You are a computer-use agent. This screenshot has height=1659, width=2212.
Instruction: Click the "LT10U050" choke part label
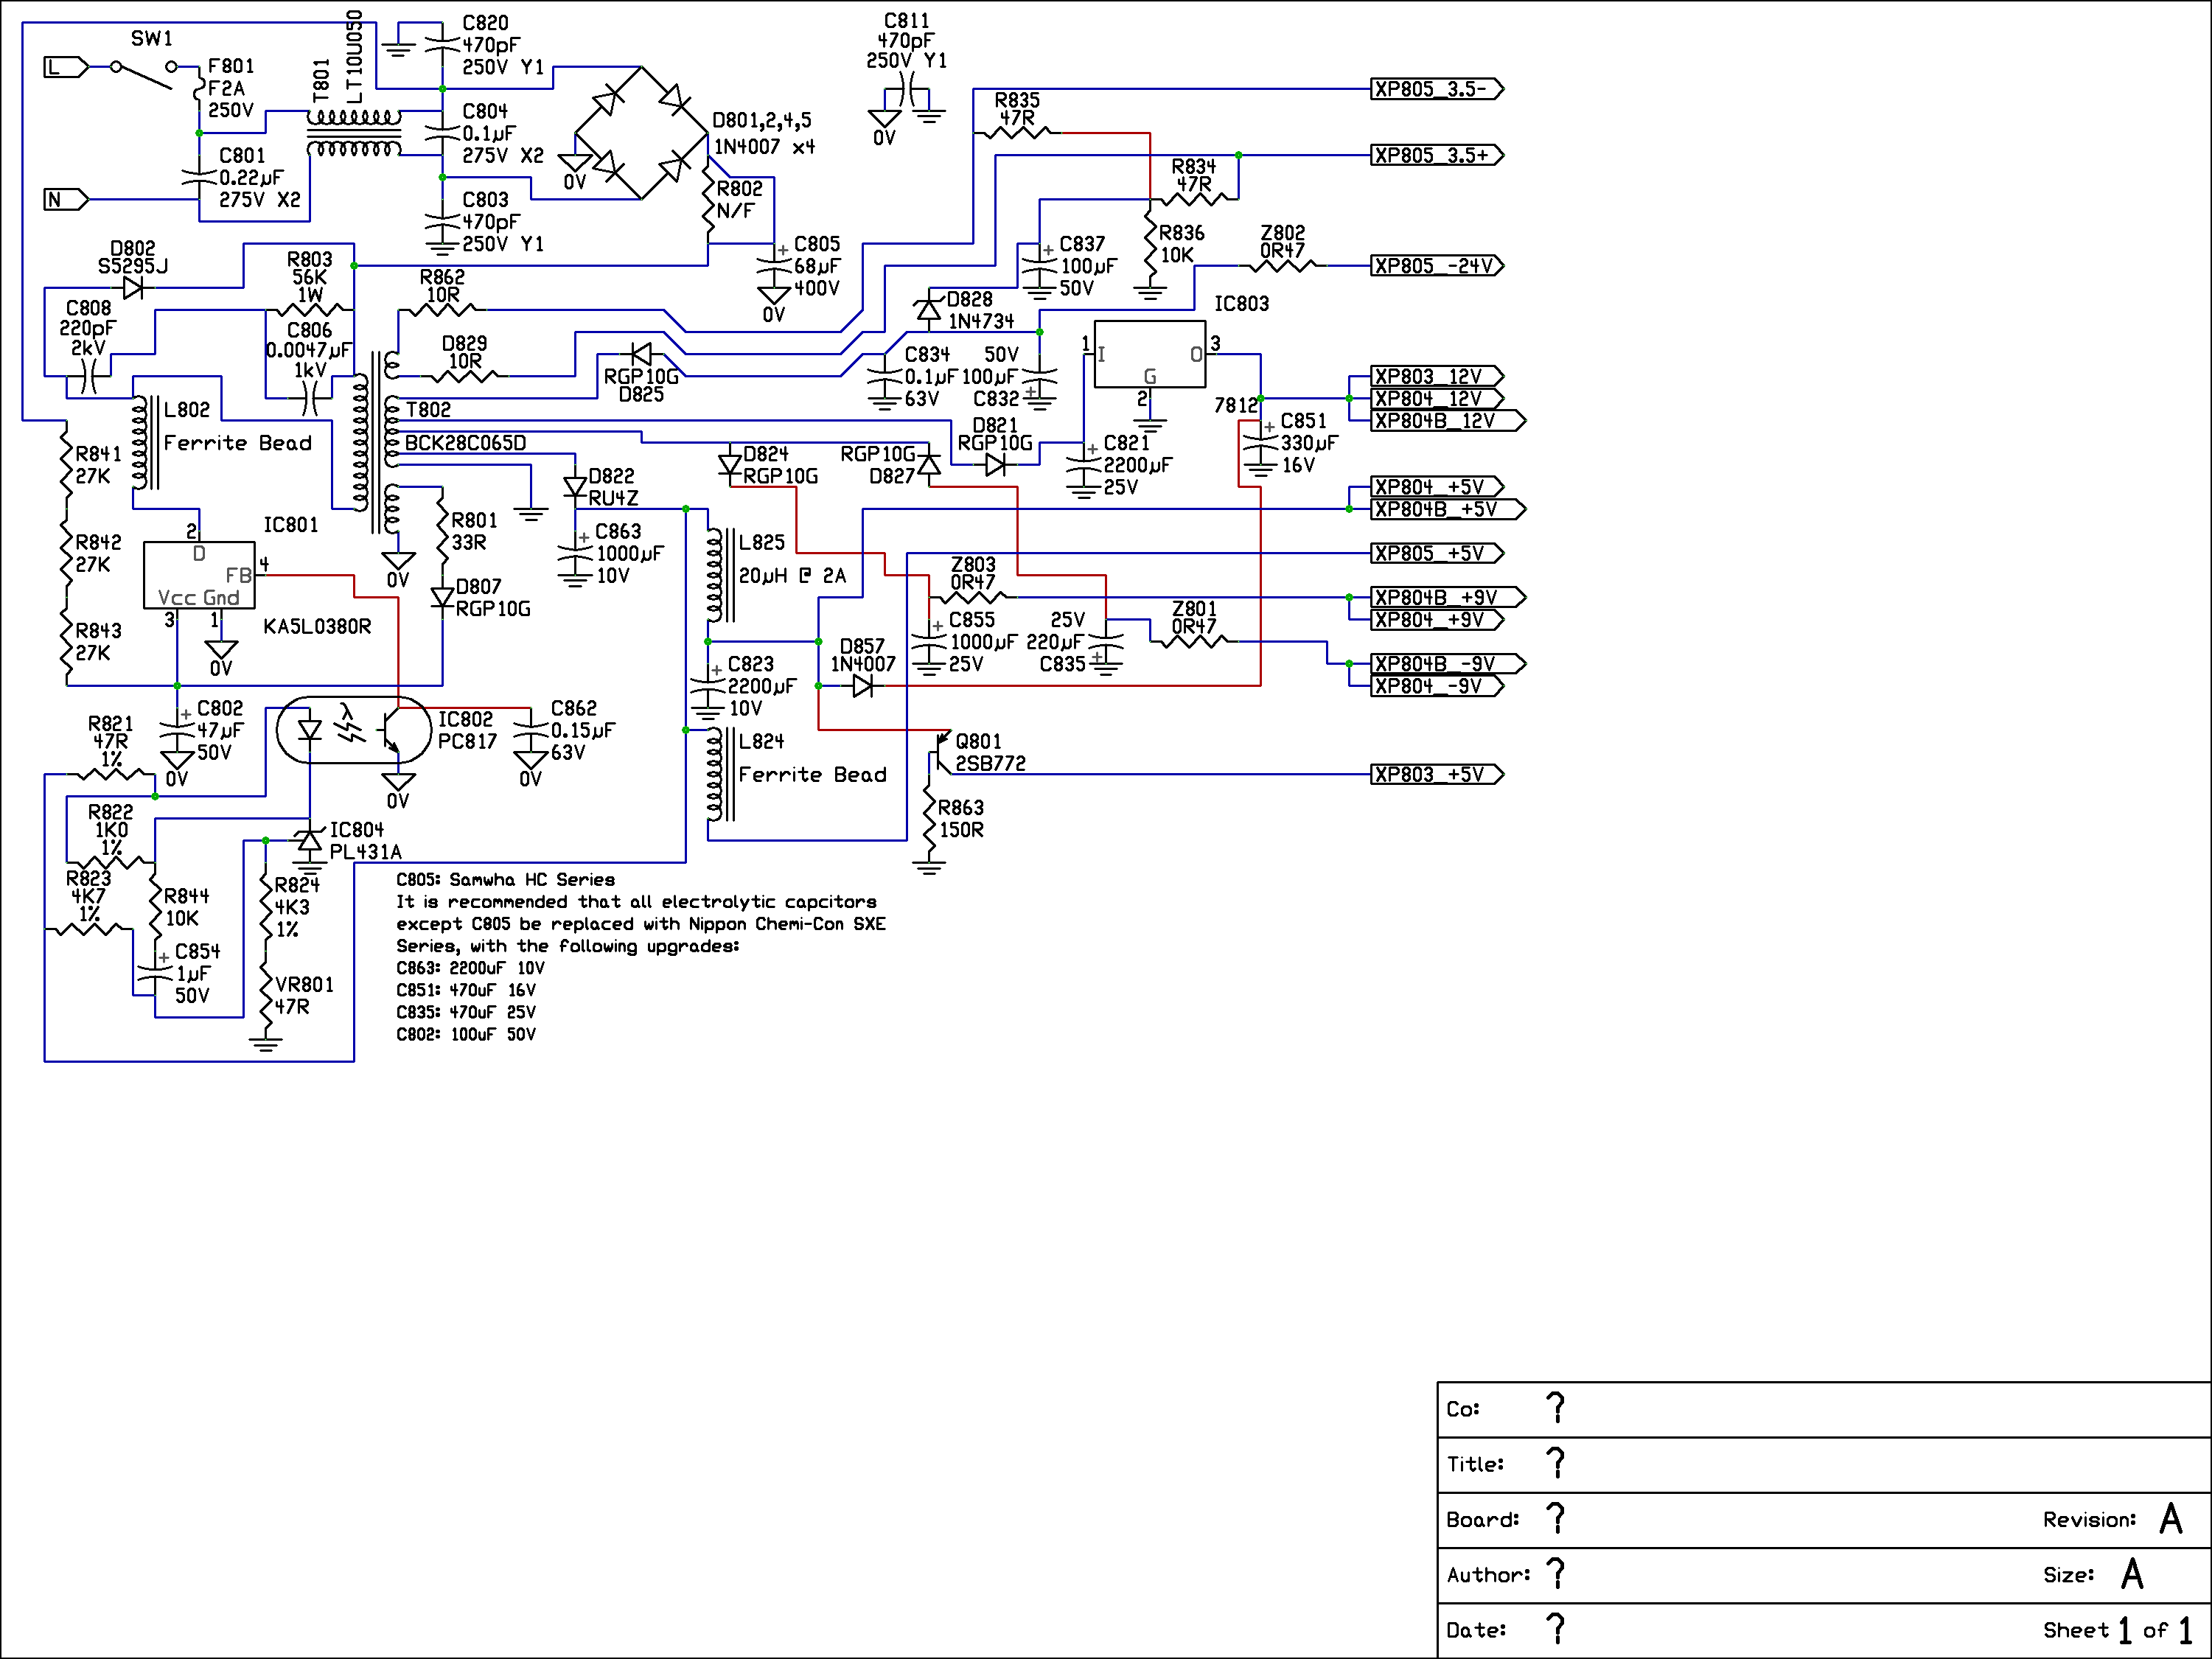(354, 57)
